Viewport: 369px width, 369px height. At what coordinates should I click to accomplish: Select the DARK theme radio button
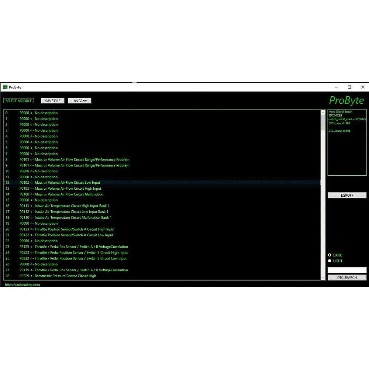click(330, 255)
